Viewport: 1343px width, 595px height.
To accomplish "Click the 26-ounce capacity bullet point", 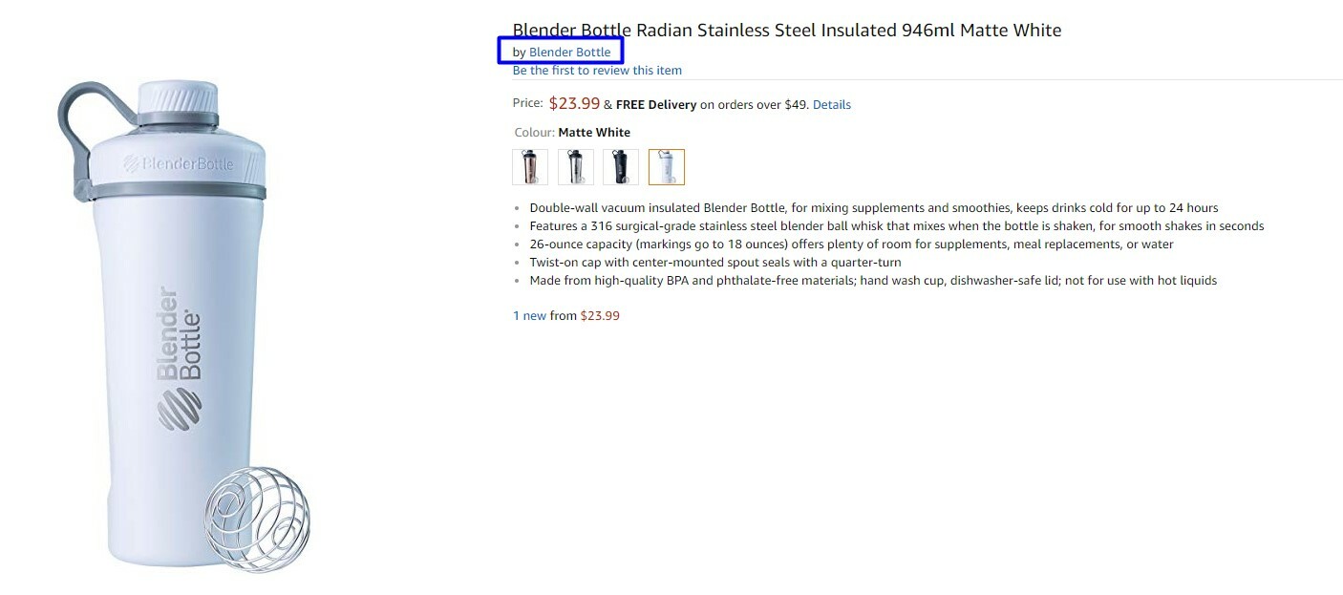I will tap(851, 244).
